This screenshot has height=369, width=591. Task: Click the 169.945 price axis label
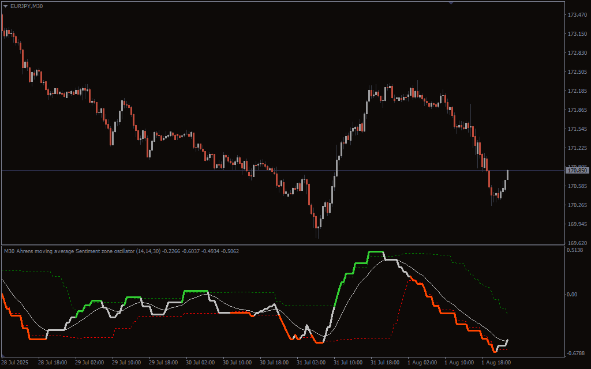[x=578, y=224]
